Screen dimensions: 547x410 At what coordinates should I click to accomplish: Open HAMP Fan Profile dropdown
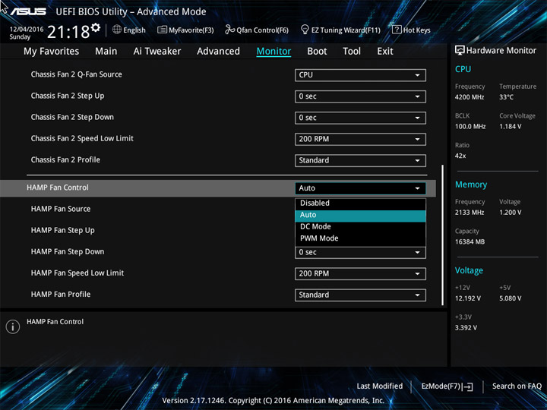click(x=360, y=295)
